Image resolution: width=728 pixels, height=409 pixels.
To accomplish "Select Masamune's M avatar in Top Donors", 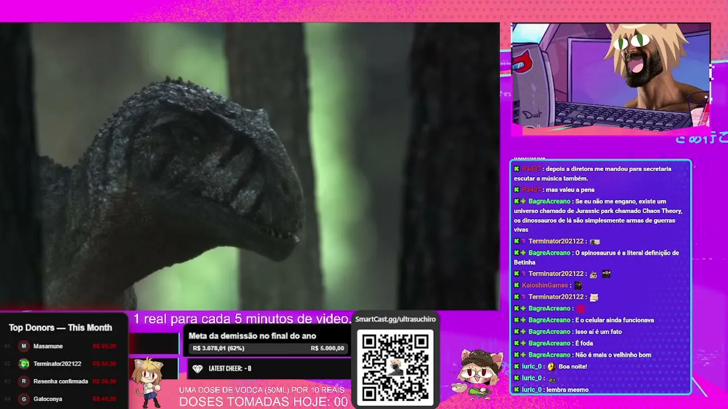I will pos(23,346).
